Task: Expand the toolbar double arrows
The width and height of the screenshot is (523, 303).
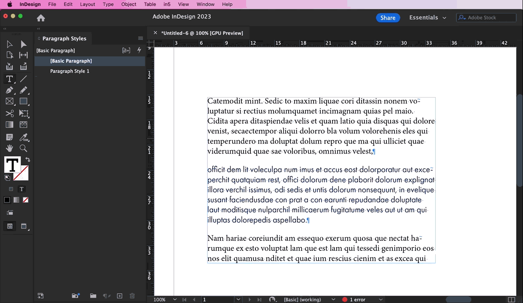Action: pyautogui.click(x=5, y=29)
